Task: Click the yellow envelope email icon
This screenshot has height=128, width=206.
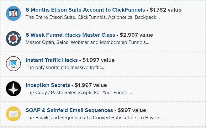Action: [13, 114]
